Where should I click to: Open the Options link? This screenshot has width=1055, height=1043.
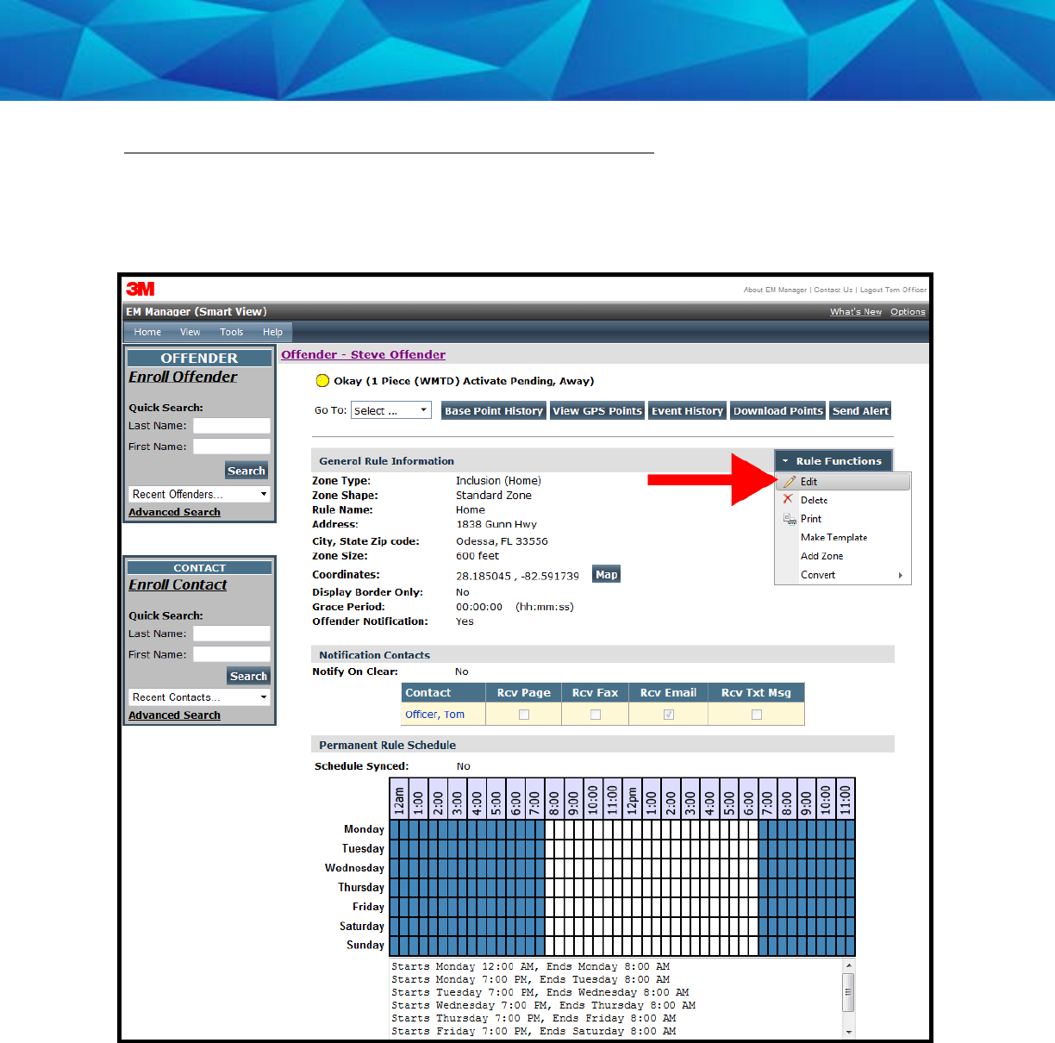pyautogui.click(x=908, y=312)
